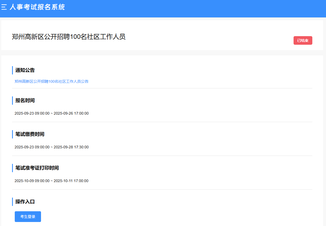Click the 笔试缴费时间 section heading
The image size is (326, 226).
30,134
